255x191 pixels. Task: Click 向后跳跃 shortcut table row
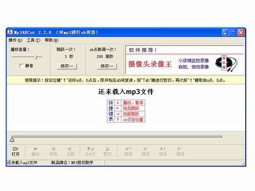(x=130, y=108)
